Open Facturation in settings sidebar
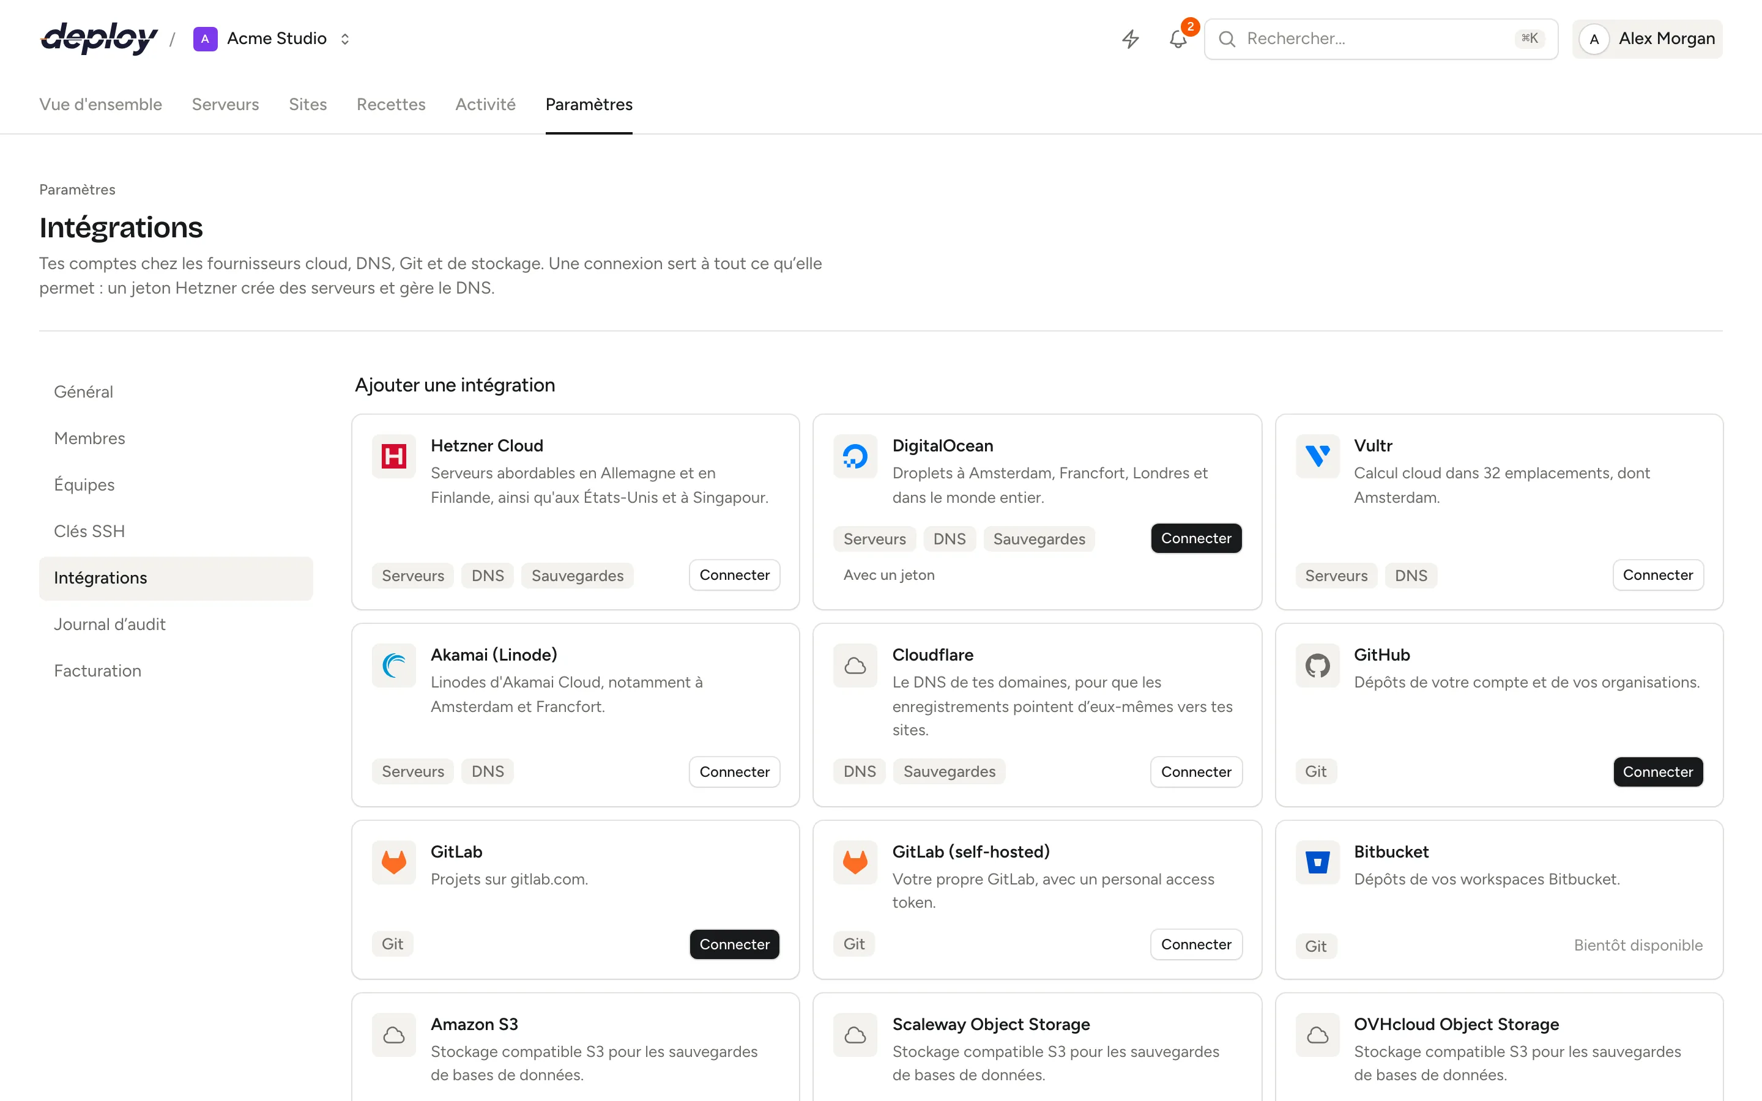Image resolution: width=1762 pixels, height=1101 pixels. (x=176, y=670)
